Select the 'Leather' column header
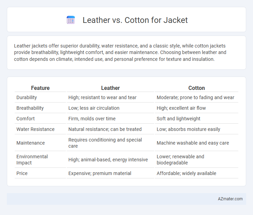Screen dimensions: 253x215 [x=110, y=88]
